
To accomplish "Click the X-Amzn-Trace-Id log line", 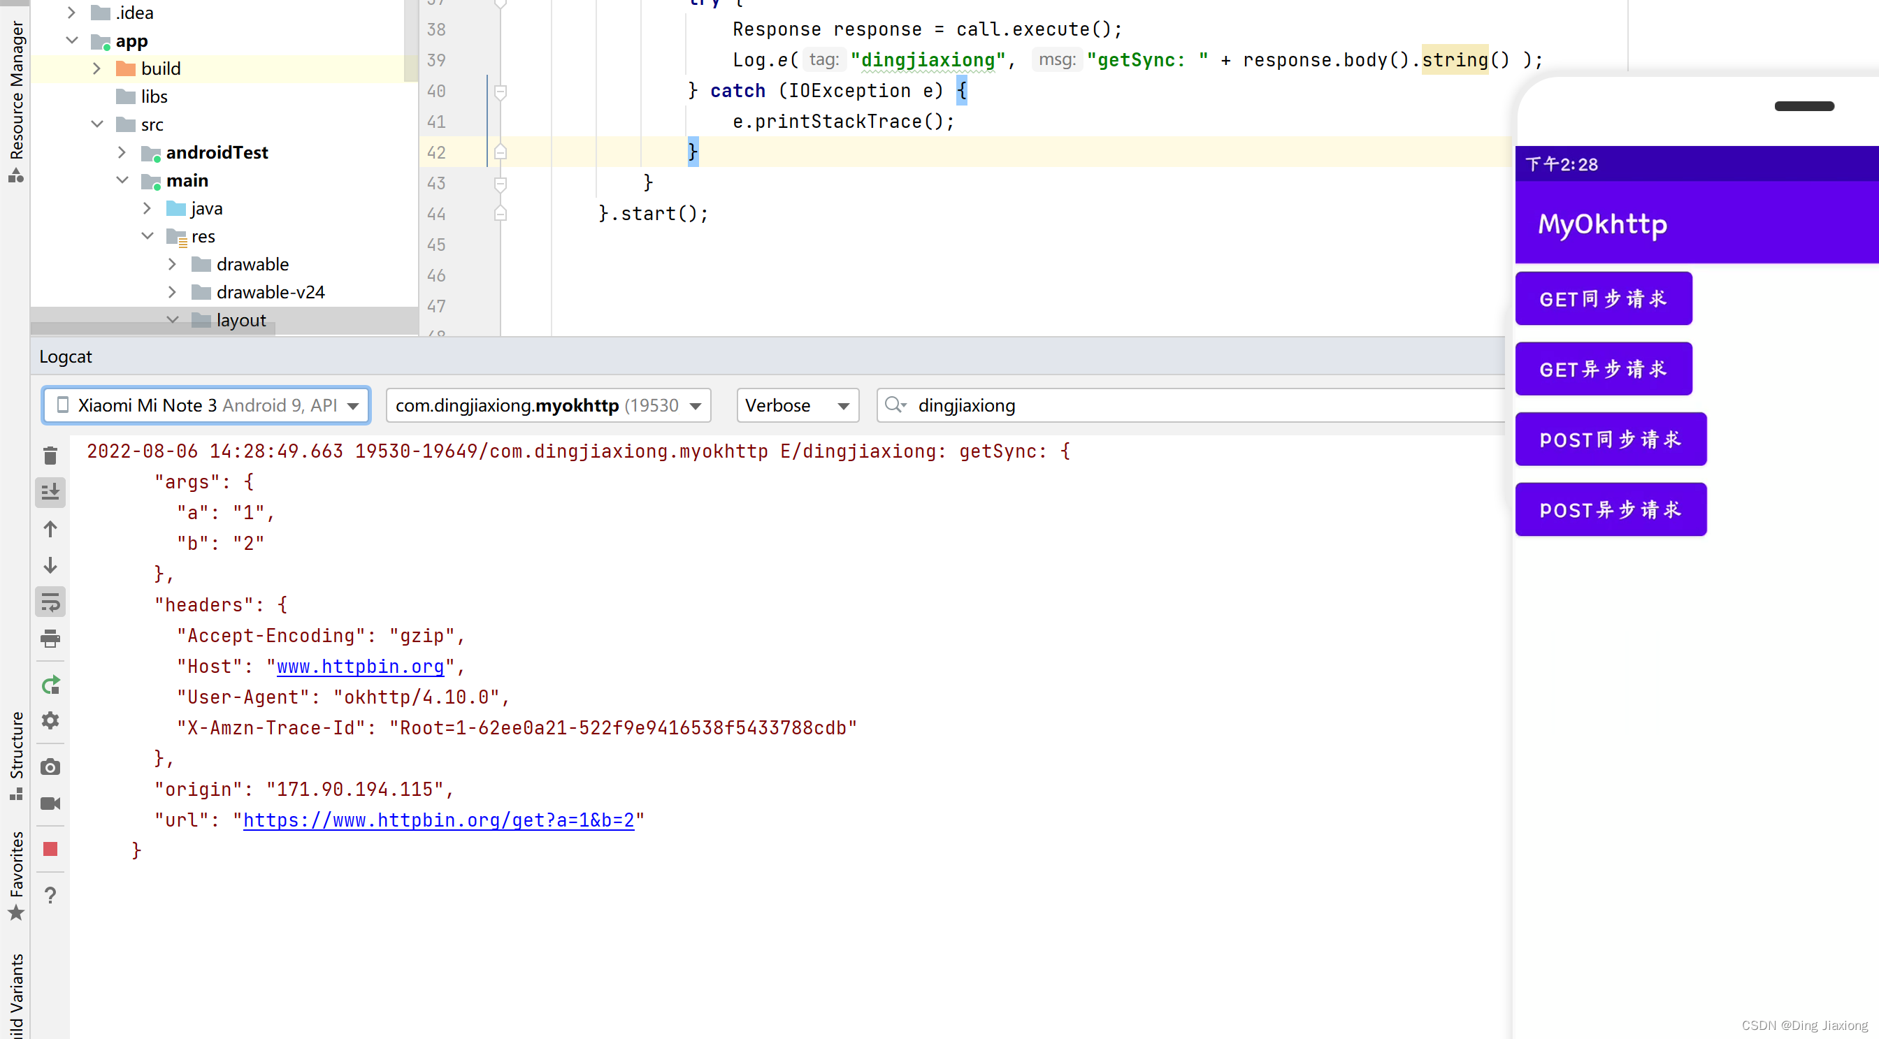I will click(x=517, y=727).
